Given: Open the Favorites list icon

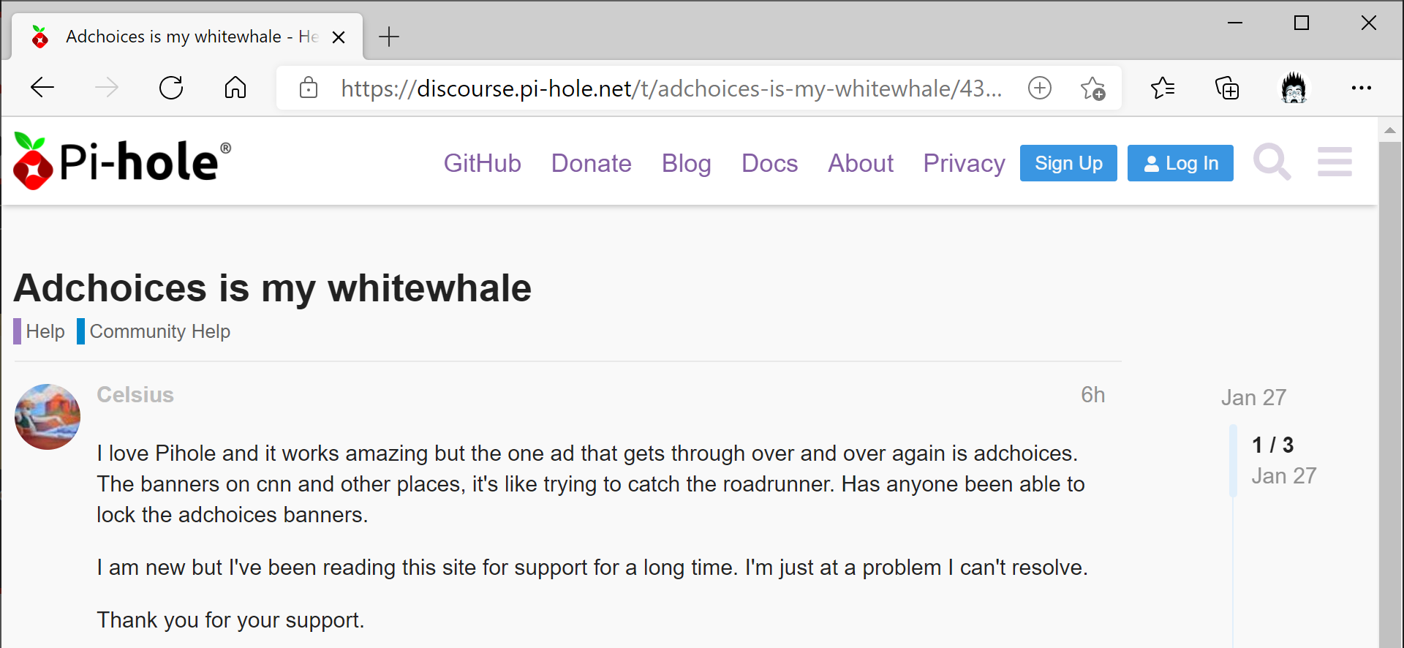Looking at the screenshot, I should pos(1163,88).
